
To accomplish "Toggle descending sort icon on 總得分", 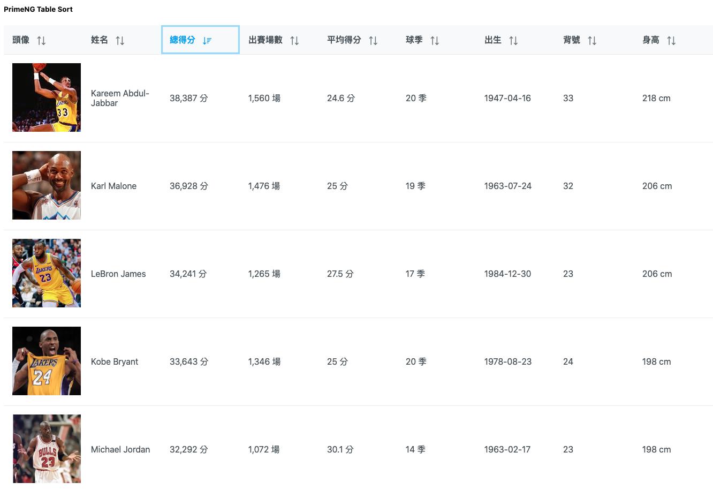I will pos(207,41).
